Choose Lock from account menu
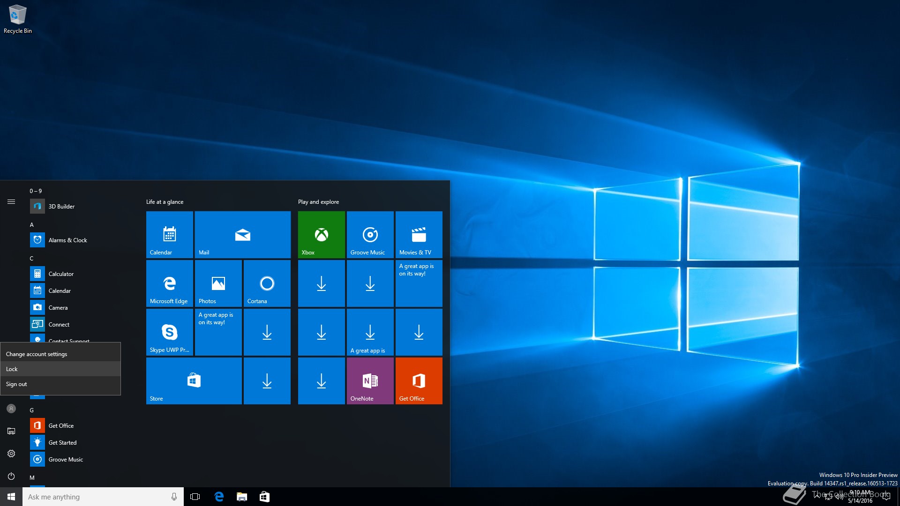 pos(60,369)
